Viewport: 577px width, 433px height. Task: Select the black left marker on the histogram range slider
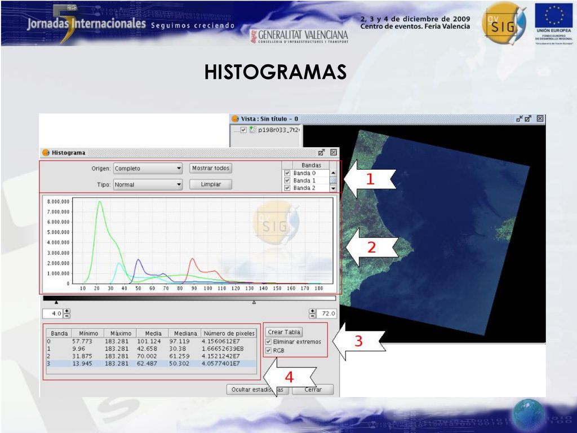pyautogui.click(x=56, y=302)
